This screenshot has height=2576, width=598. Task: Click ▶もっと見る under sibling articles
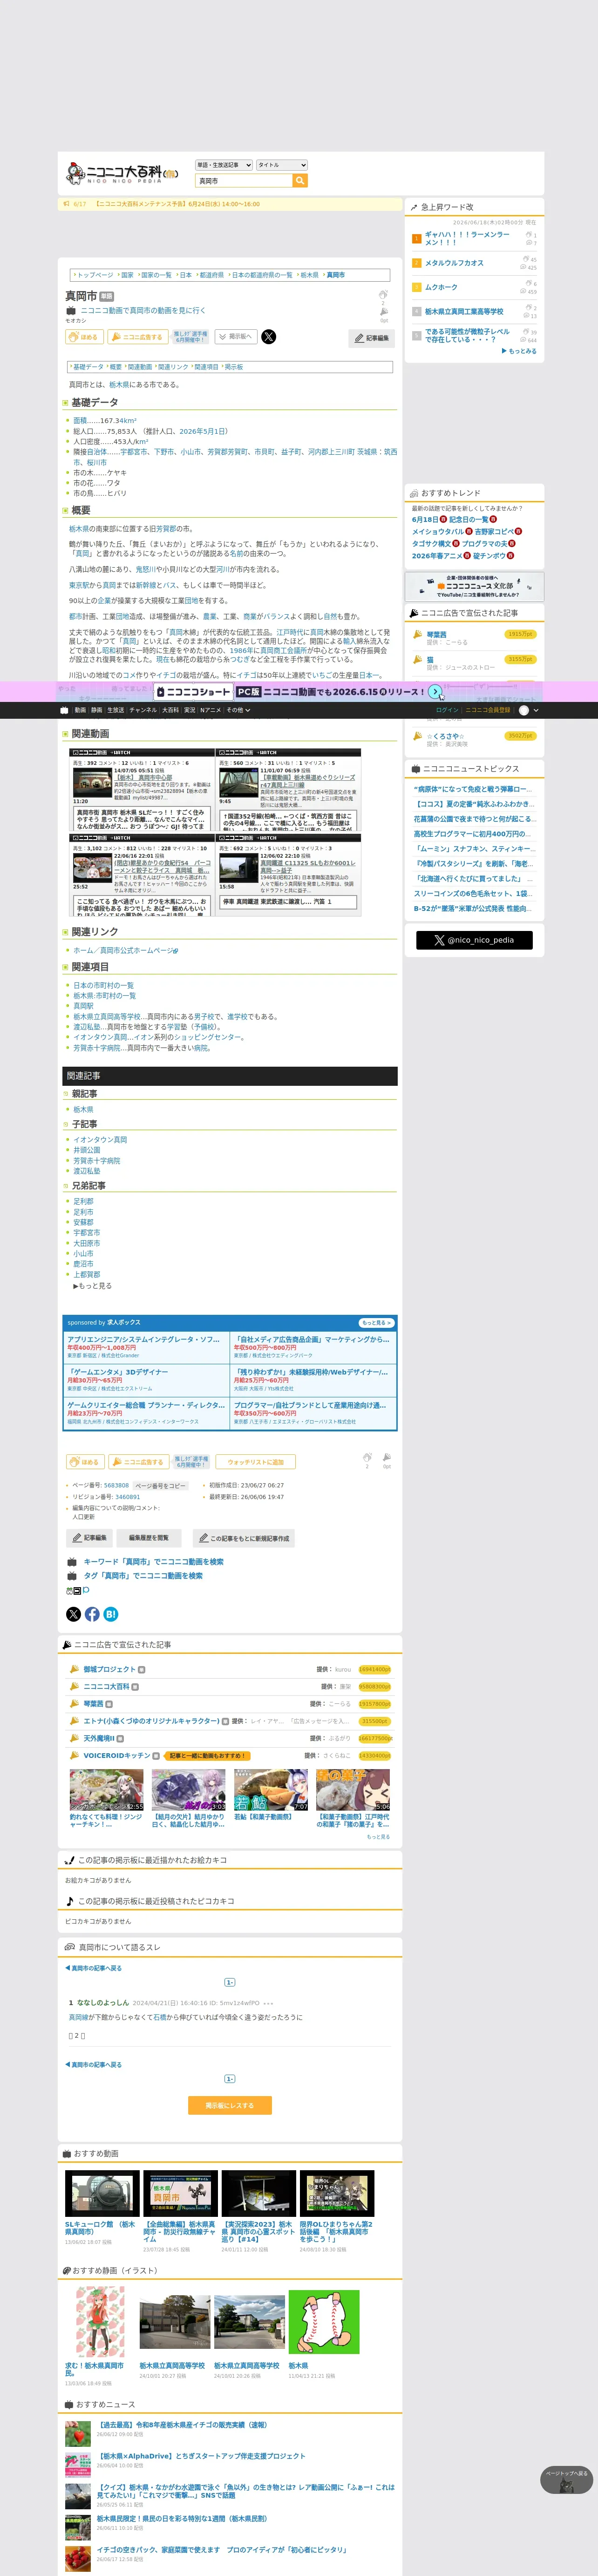(x=92, y=1286)
